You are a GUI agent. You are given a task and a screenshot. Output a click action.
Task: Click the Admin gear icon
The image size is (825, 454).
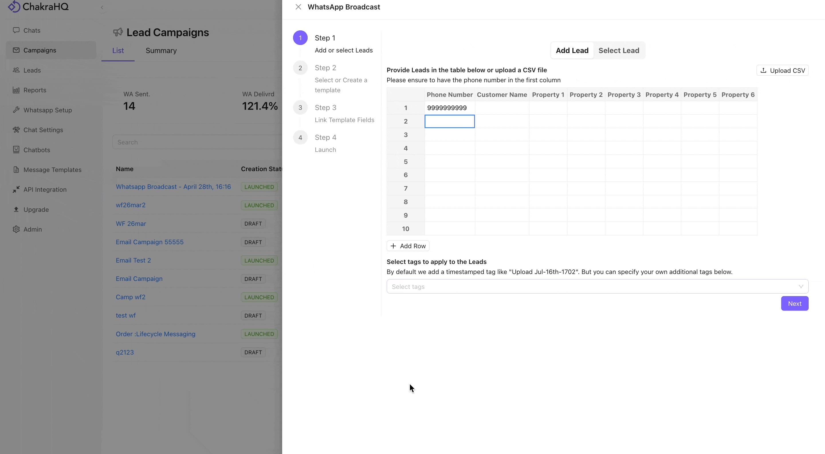(x=16, y=229)
